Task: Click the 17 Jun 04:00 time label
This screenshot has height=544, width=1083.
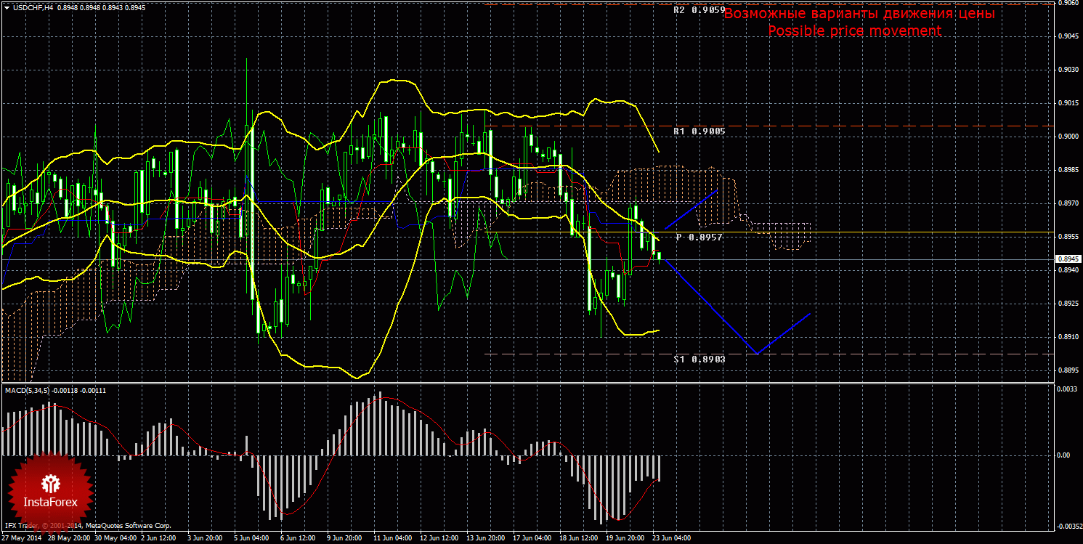Action: tap(532, 539)
